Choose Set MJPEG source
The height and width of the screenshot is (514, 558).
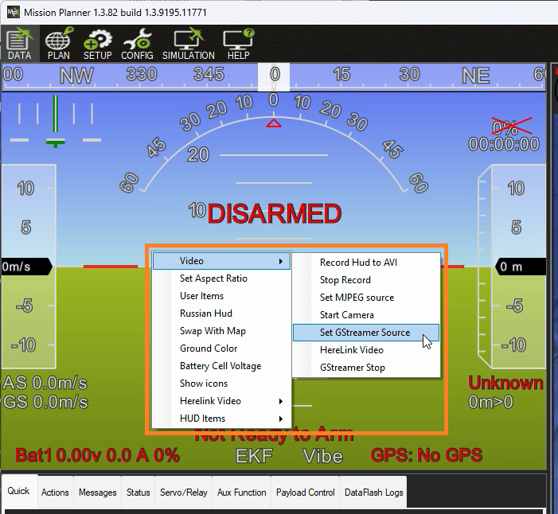tap(366, 298)
